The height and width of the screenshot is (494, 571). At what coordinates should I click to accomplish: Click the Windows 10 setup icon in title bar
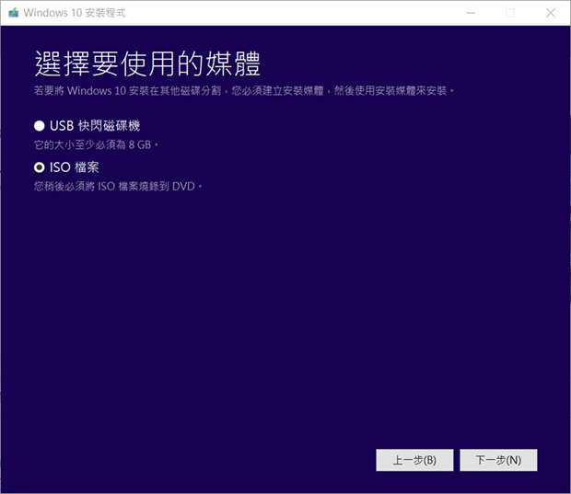pos(12,12)
